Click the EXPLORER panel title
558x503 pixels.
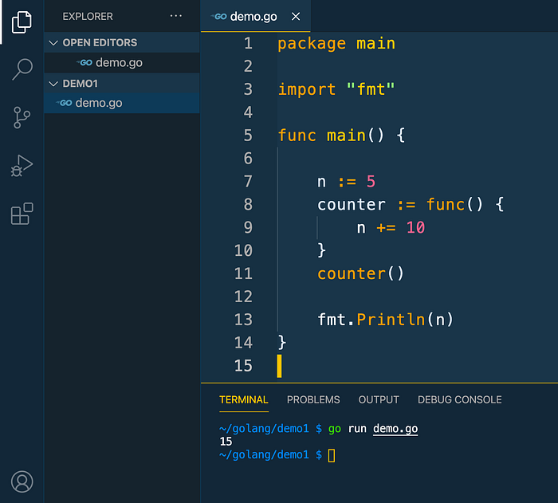pyautogui.click(x=88, y=17)
